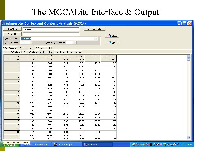Open the Scores (Weighted) sub-tab

[x=13, y=52]
